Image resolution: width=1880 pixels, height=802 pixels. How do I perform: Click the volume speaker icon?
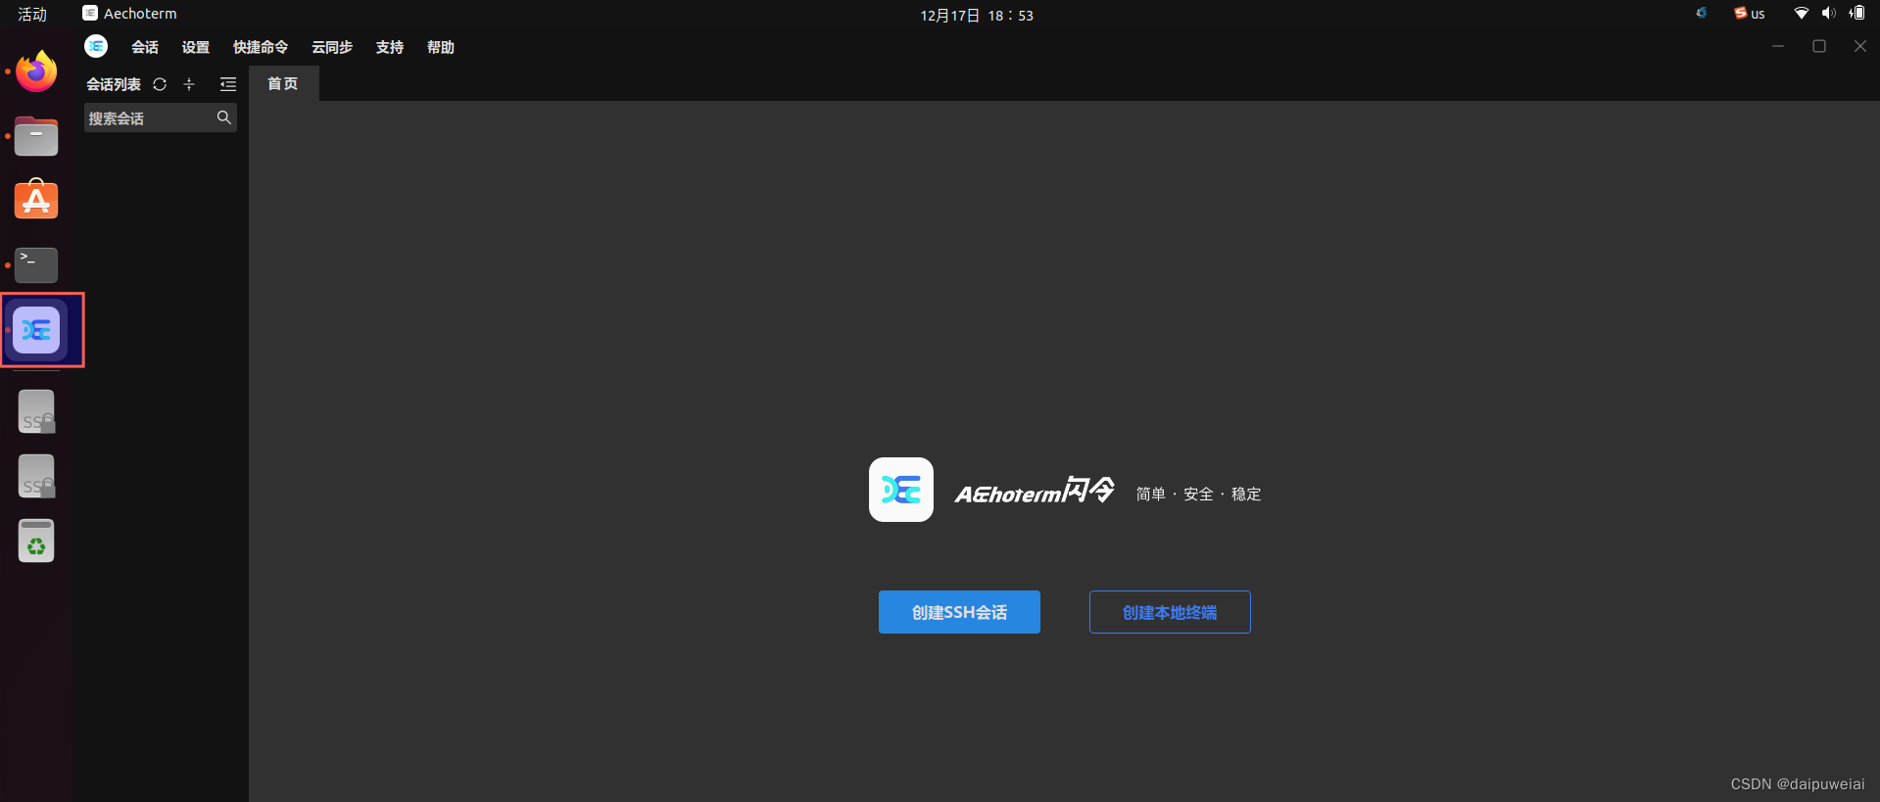[1828, 13]
